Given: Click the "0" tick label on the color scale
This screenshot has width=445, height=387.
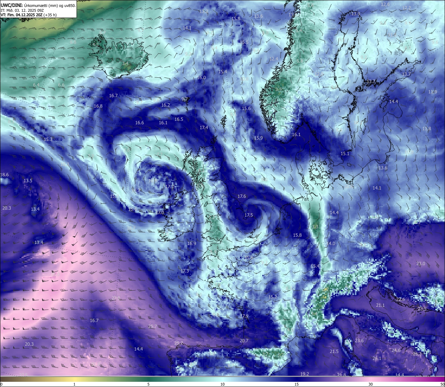Looking at the screenshot, I should [1, 384].
